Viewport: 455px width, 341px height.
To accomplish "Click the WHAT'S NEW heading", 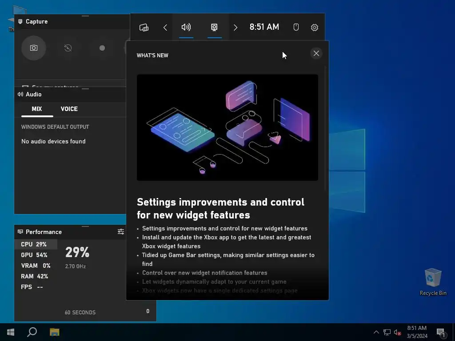I will point(152,56).
